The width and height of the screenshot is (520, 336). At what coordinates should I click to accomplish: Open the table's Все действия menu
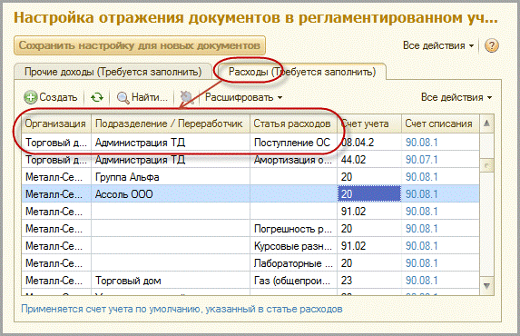(x=456, y=97)
